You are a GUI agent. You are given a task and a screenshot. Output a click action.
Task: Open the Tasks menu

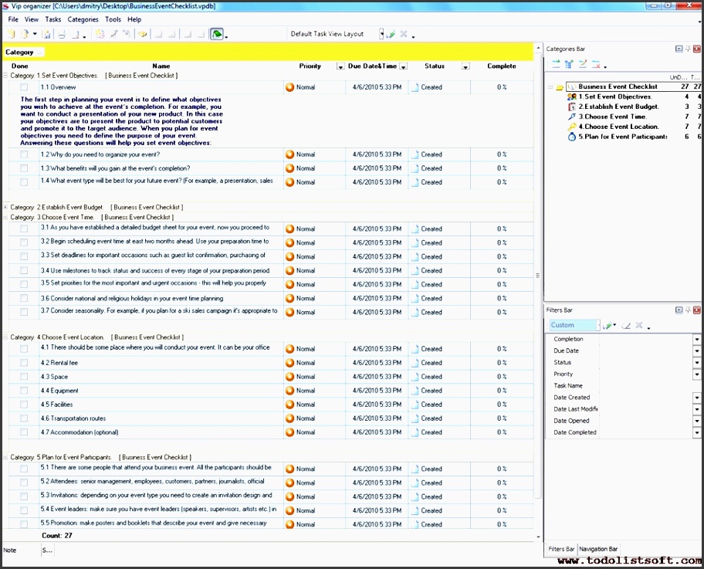[x=52, y=19]
